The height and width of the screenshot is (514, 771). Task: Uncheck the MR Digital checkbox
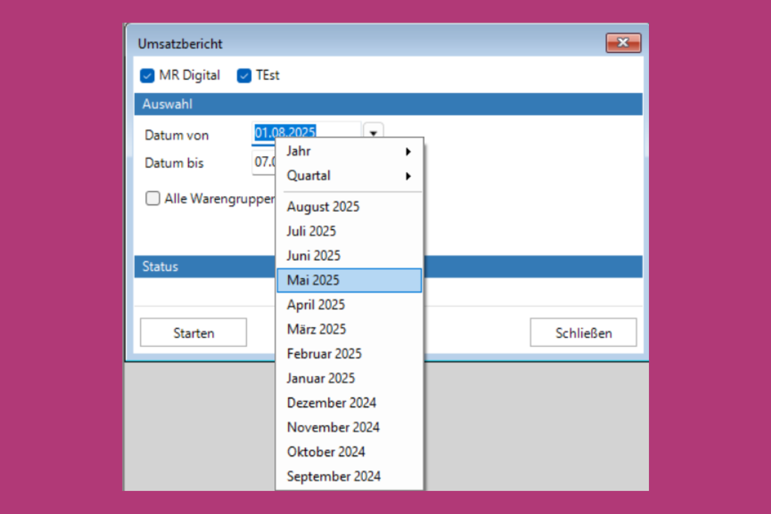147,76
